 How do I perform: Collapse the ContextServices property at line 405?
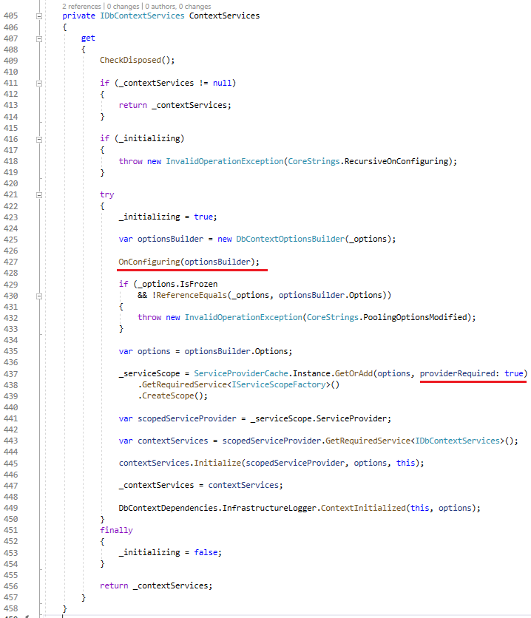point(38,16)
